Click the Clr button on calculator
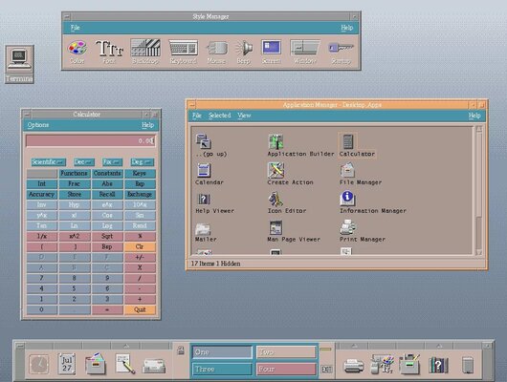507x382 pixels. click(x=140, y=246)
